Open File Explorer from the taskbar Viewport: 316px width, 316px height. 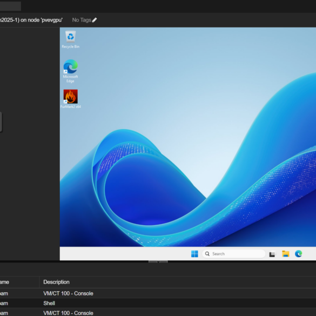pyautogui.click(x=286, y=254)
